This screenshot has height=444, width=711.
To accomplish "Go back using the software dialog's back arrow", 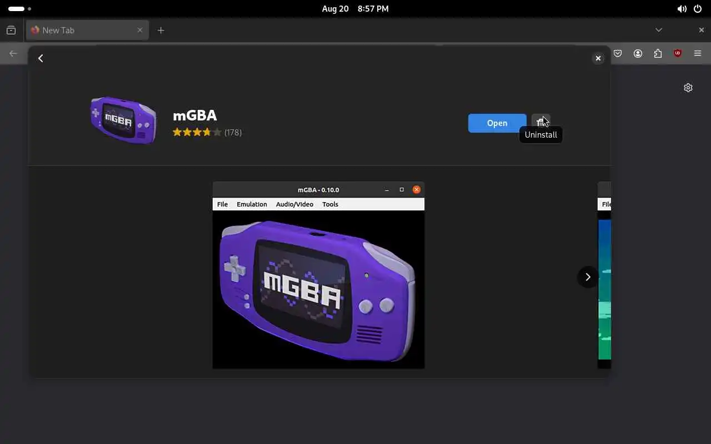I will coord(41,58).
